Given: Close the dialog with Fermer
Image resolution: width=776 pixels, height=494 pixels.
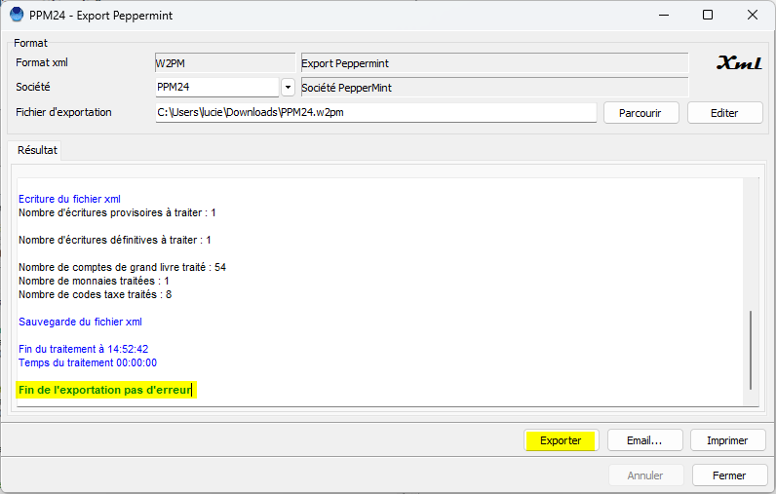Looking at the screenshot, I should [729, 475].
